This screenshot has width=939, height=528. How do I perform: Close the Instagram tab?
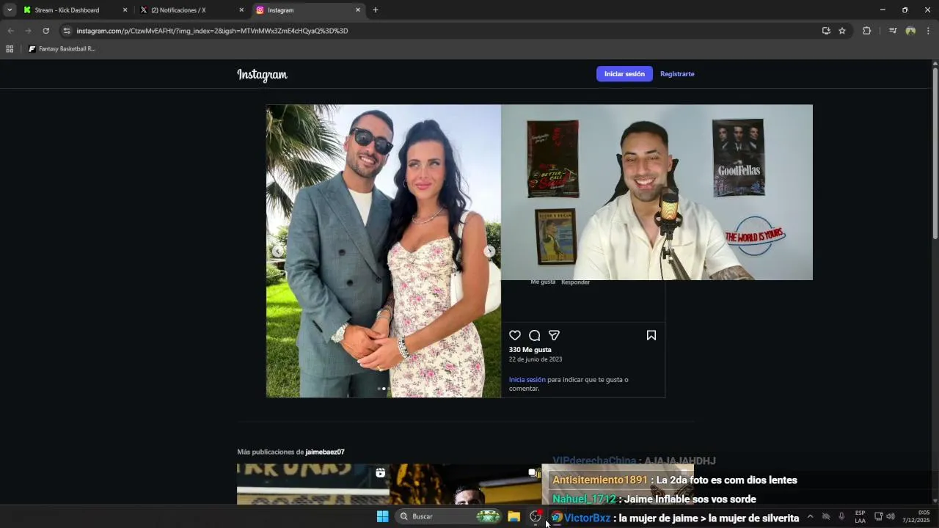(358, 10)
